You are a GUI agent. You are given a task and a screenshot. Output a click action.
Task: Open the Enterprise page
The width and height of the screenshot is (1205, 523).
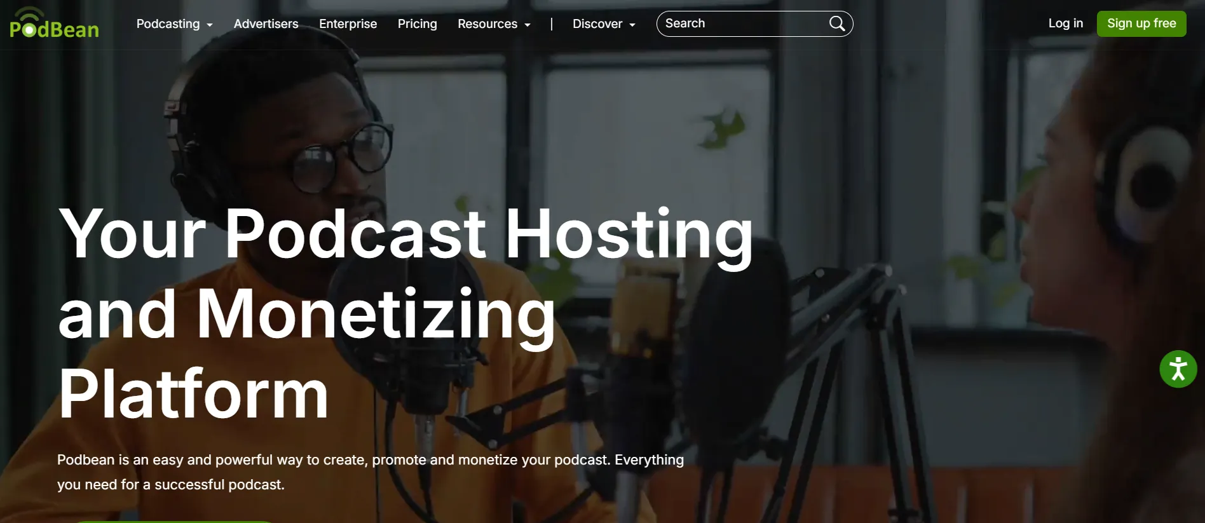(348, 24)
